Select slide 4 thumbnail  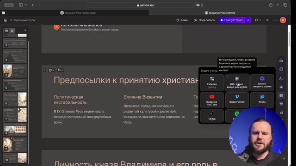click(15, 71)
